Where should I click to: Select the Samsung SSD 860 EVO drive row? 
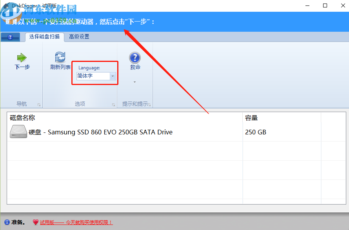click(x=176, y=132)
